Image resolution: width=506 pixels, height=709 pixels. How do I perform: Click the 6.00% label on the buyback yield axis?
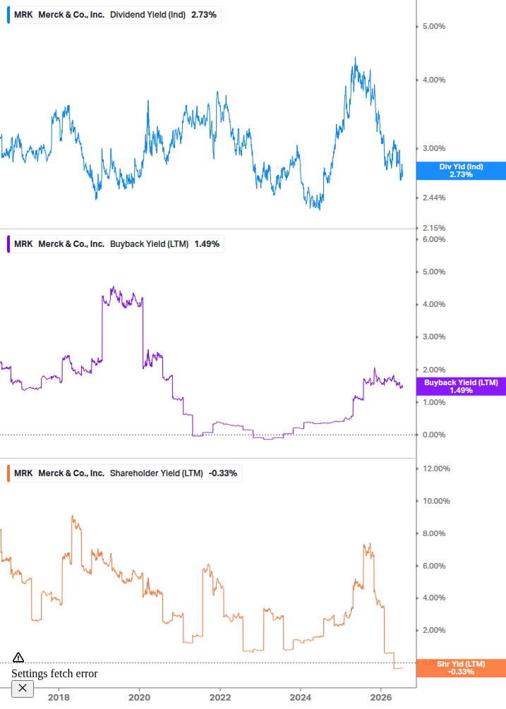pyautogui.click(x=434, y=240)
